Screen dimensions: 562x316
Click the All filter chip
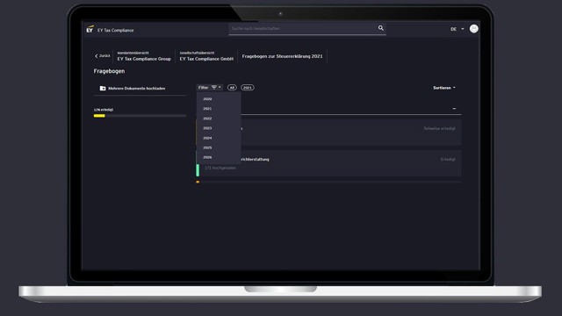coord(232,88)
